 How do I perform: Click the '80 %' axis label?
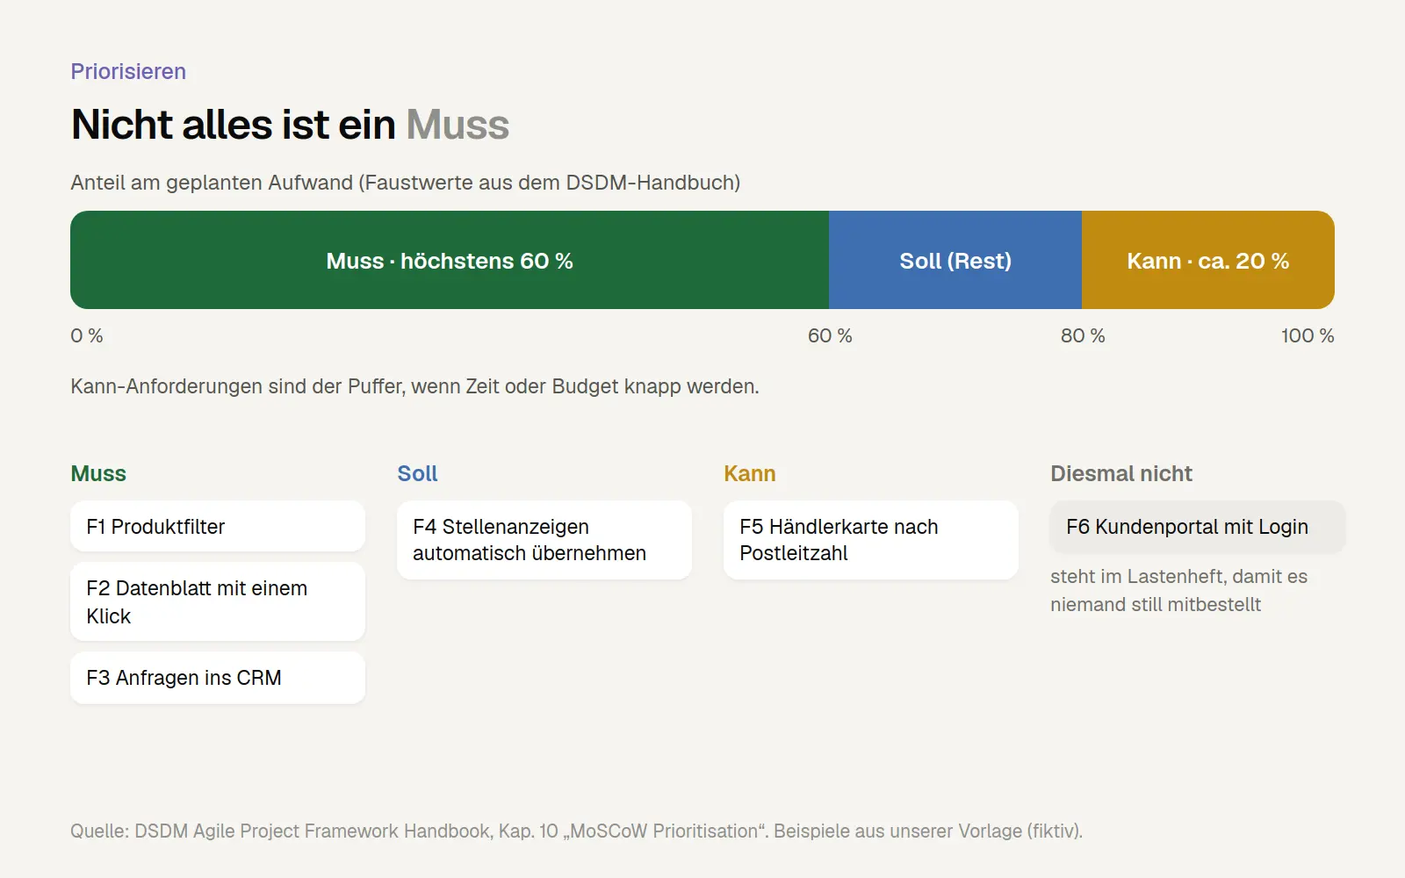(x=1083, y=335)
